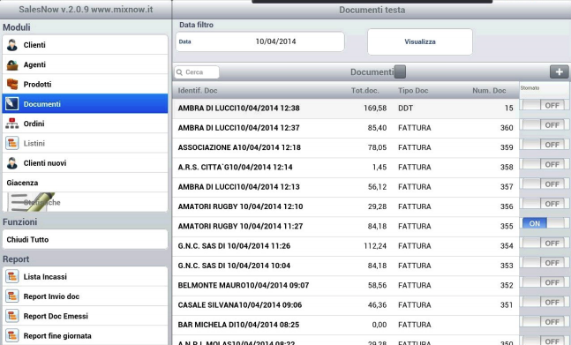
Task: Select row G.N.C. SAS DI 10/04/2014 10:04
Action: point(346,266)
